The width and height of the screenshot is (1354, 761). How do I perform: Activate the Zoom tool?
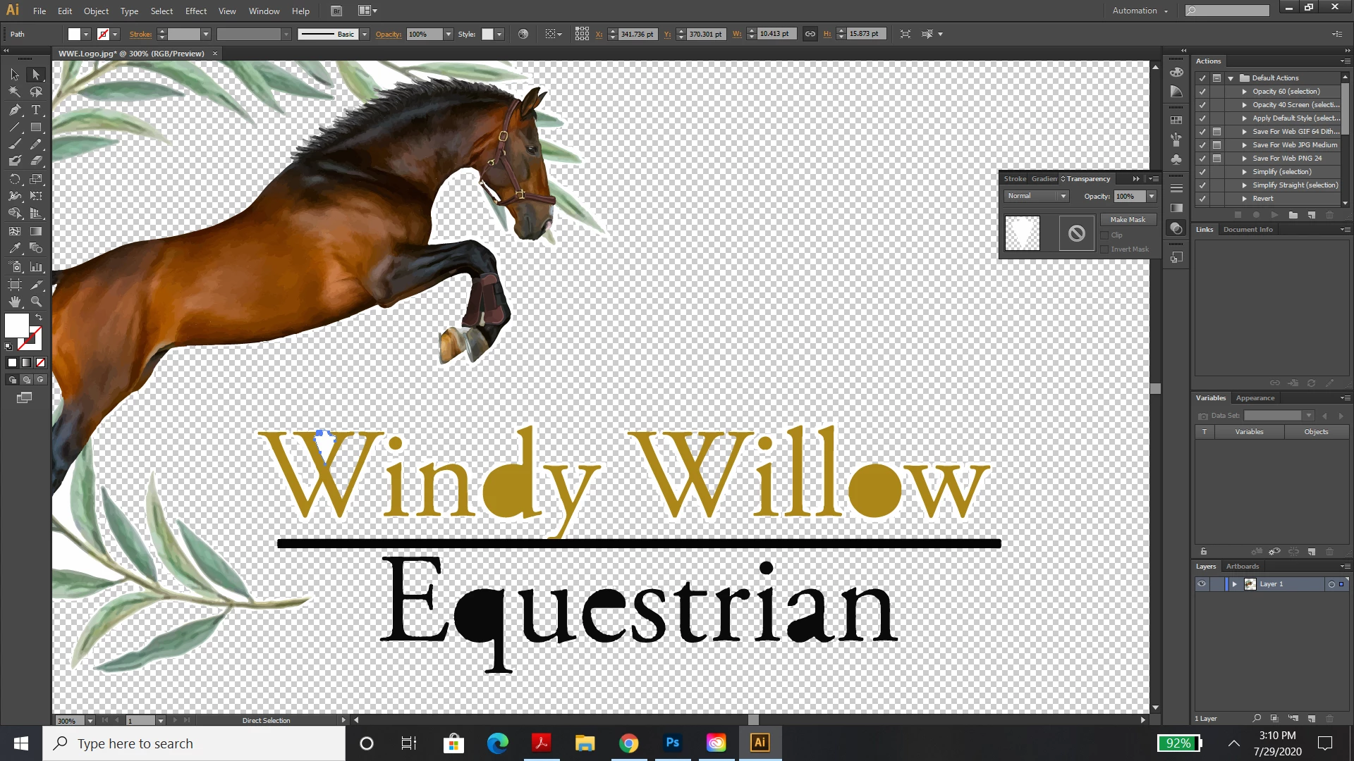[36, 302]
